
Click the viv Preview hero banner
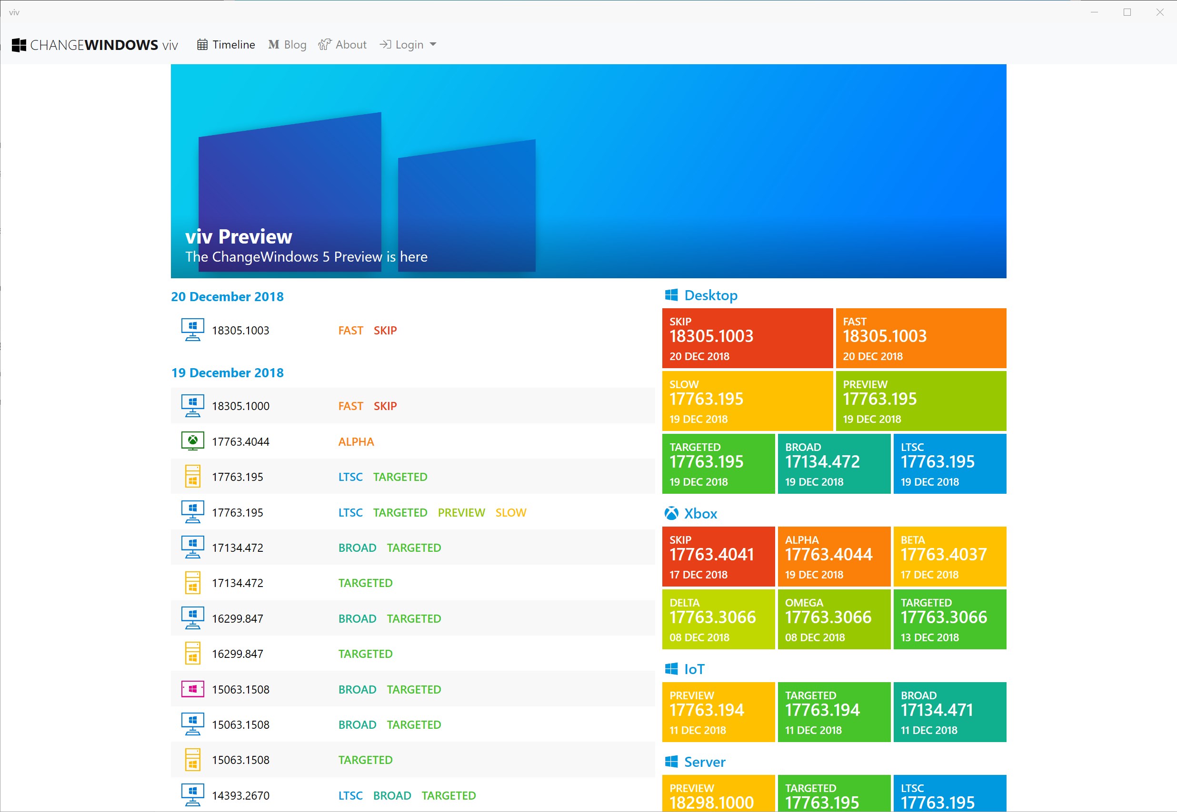(588, 171)
